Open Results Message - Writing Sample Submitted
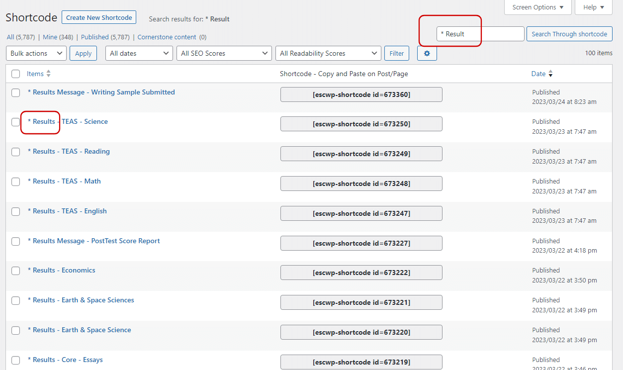623x370 pixels. tap(101, 92)
